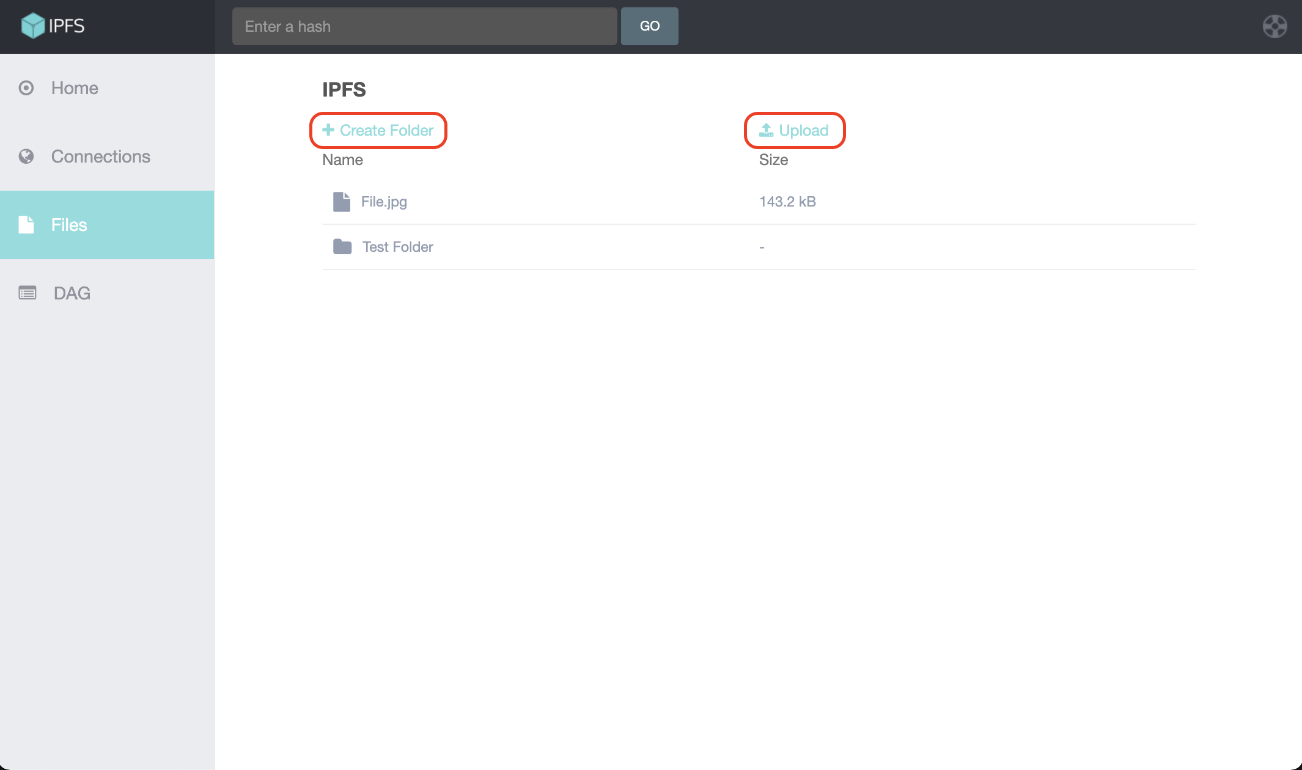Click the GO button to navigate
The image size is (1302, 770).
pos(649,24)
